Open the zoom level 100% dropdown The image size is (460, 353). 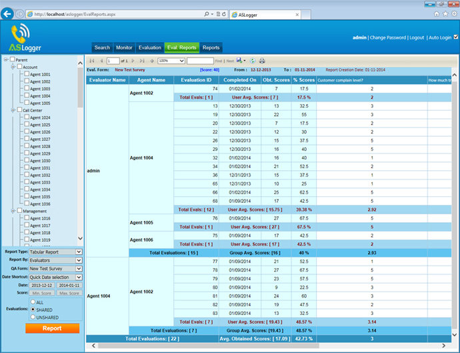(170, 61)
